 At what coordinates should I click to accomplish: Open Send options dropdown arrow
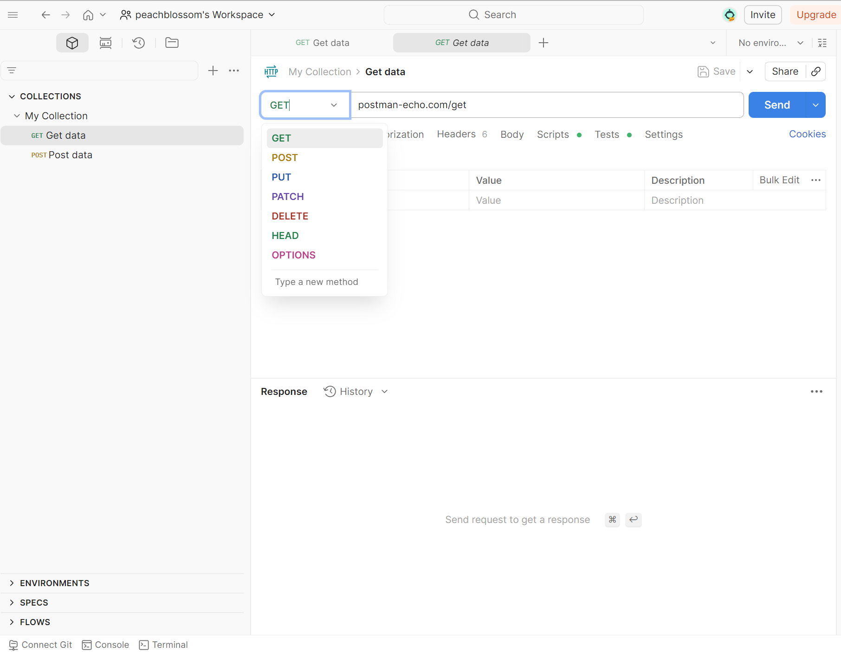(x=815, y=105)
